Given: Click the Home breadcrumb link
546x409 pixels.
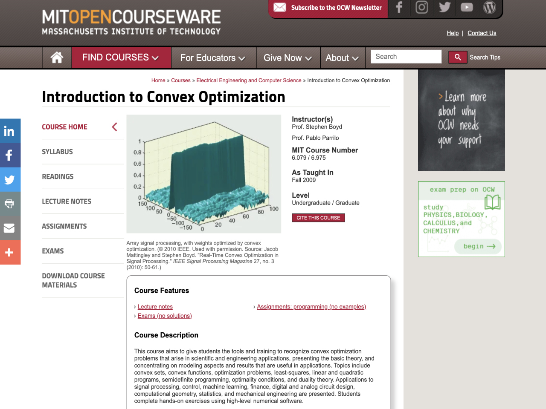Looking at the screenshot, I should coord(158,81).
